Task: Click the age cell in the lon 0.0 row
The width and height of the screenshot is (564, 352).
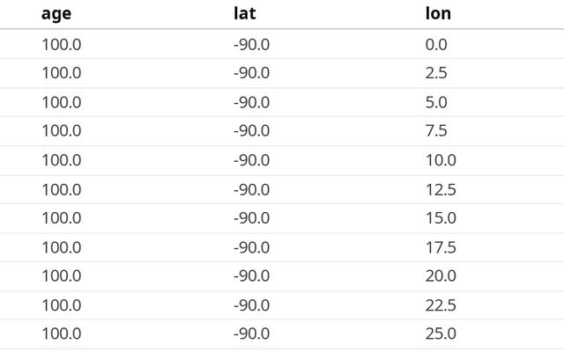Action: tap(61, 44)
